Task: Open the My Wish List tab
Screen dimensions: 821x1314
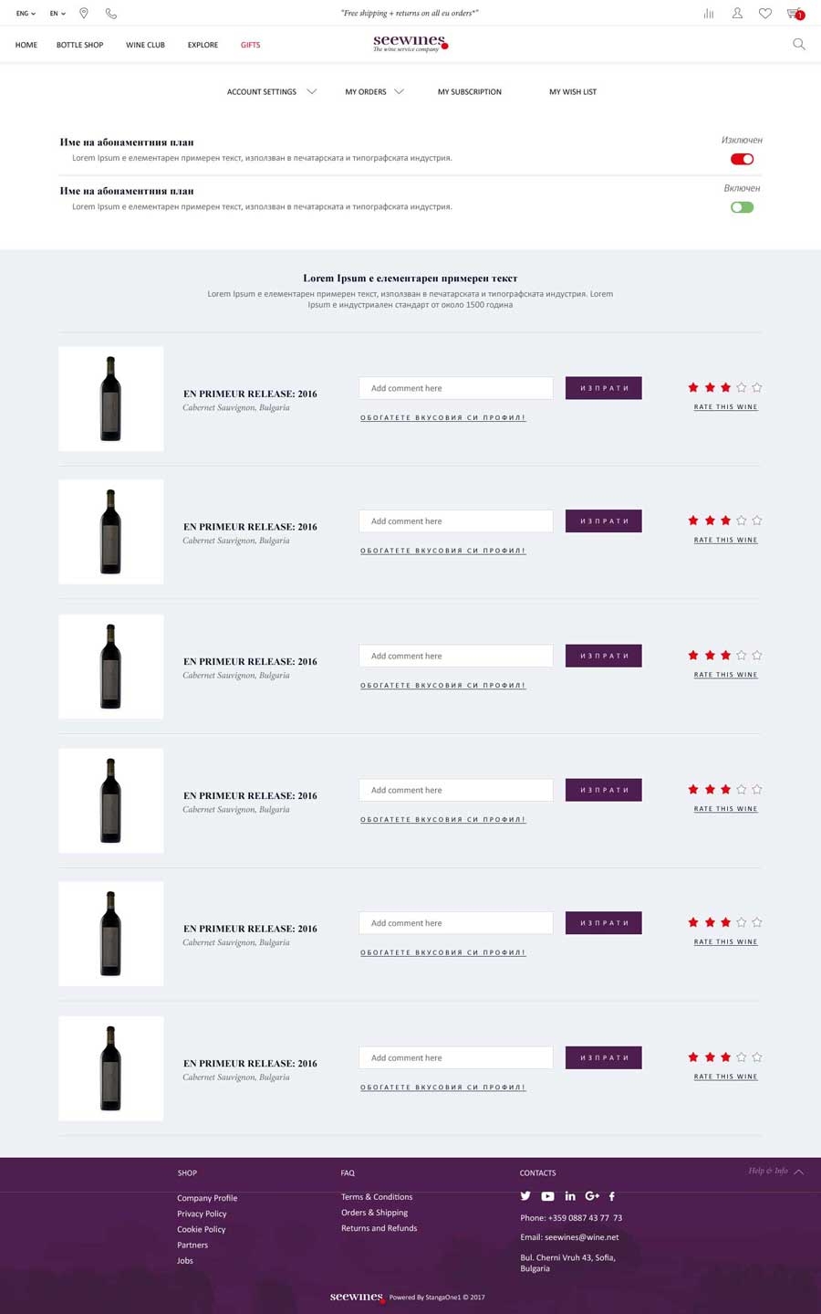Action: (573, 91)
